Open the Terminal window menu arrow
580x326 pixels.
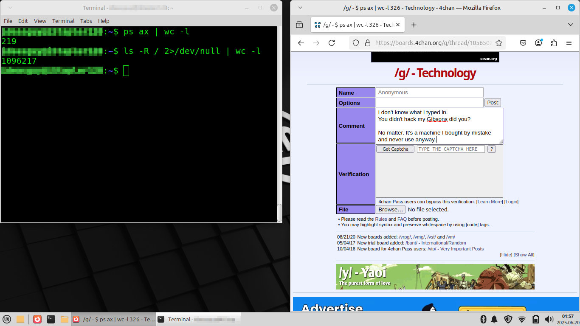pos(10,8)
